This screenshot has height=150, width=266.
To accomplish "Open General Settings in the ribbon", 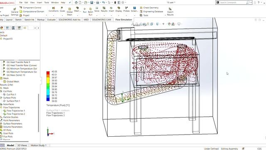I will coord(15,12).
